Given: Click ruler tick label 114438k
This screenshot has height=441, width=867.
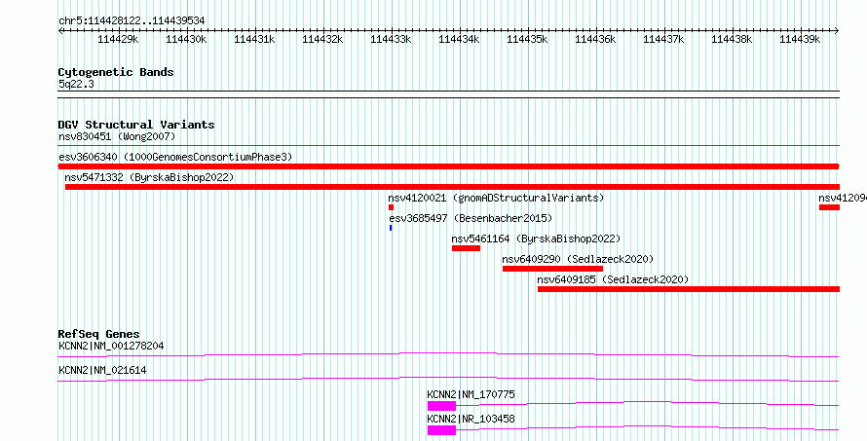Looking at the screenshot, I should click(x=732, y=39).
